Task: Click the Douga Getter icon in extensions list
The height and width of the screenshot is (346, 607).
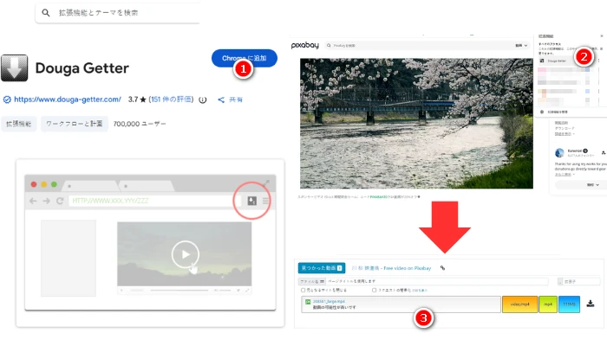Action: [542, 61]
